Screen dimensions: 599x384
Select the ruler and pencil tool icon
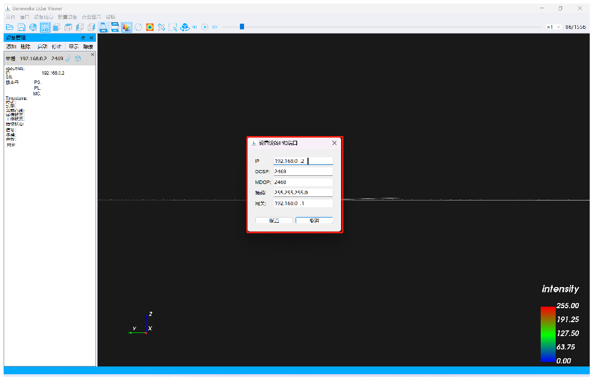tap(161, 27)
